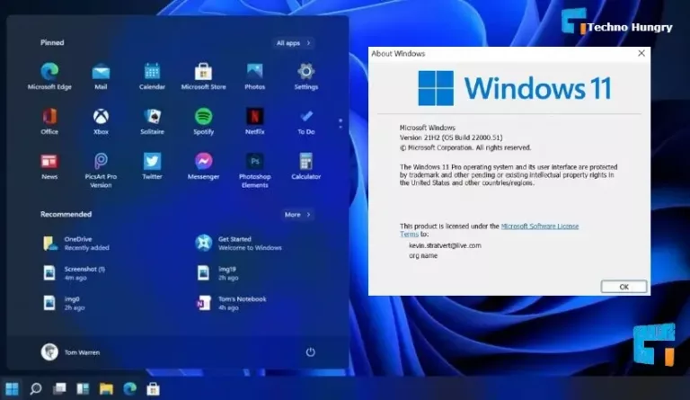
Task: Launch the Mail app
Action: tap(101, 76)
